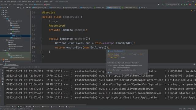Select application.properties in the project tree
This screenshot has height=110, width=196.
coord(16,46)
